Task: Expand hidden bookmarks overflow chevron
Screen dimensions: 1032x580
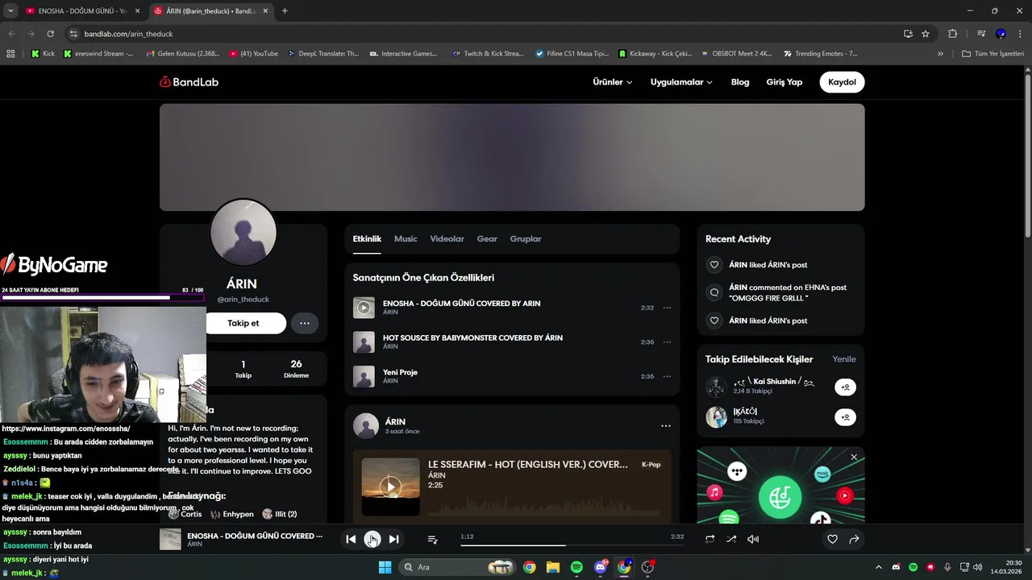Action: [x=940, y=54]
